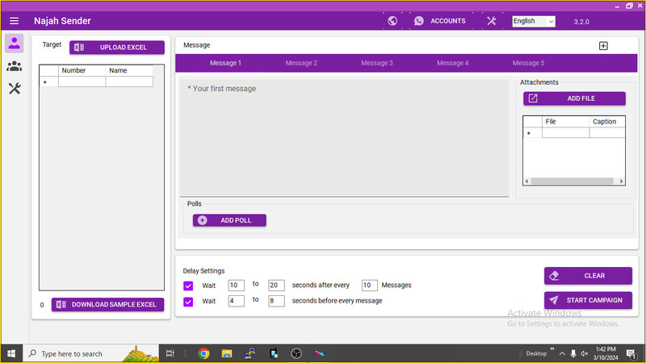
Task: Click the Windows Start button
Action: pyautogui.click(x=11, y=353)
